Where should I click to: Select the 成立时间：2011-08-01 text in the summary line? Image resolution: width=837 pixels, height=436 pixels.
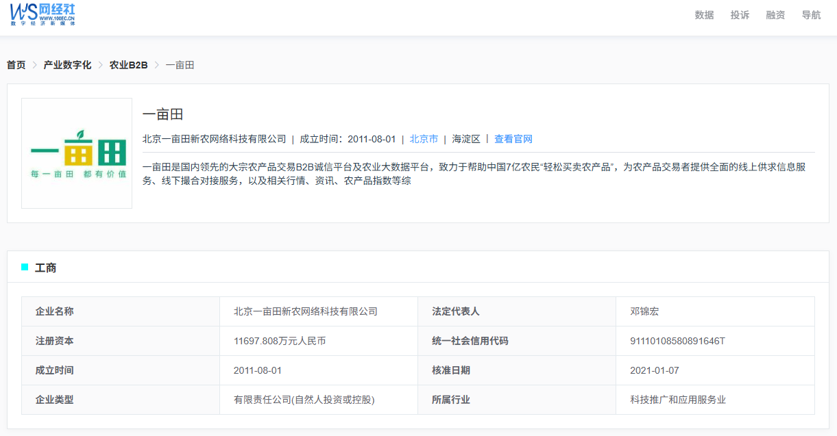348,139
